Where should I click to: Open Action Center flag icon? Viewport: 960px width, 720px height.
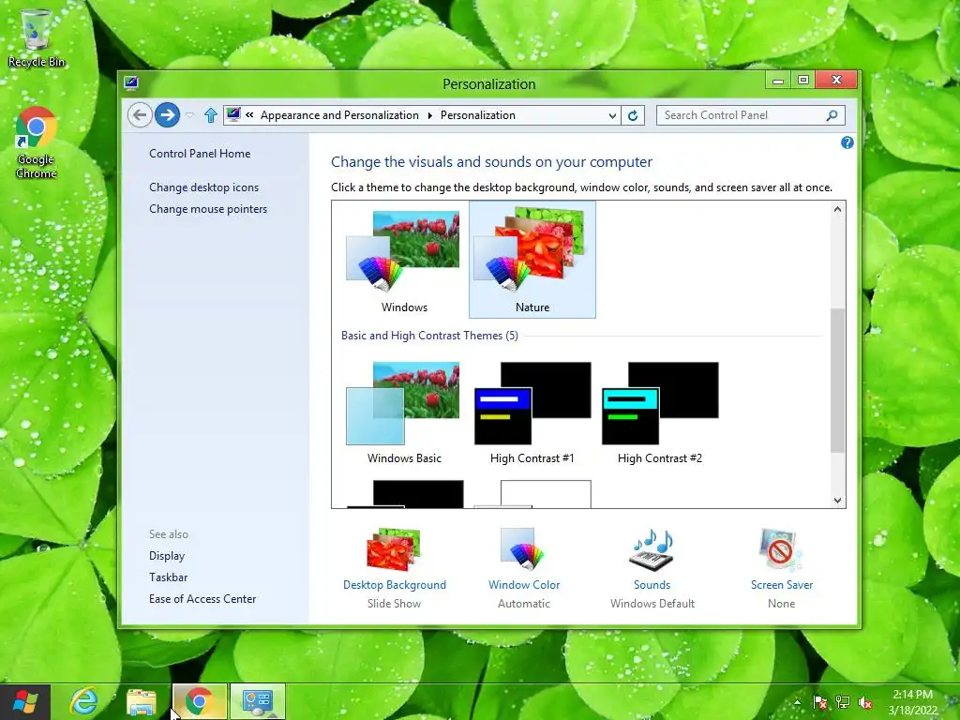819,702
